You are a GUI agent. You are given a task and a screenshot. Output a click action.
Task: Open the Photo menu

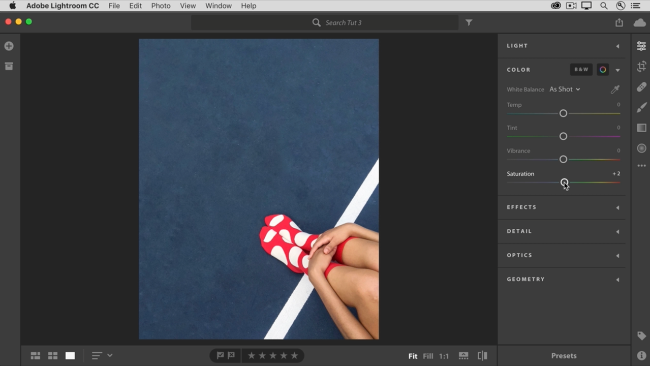click(x=161, y=6)
